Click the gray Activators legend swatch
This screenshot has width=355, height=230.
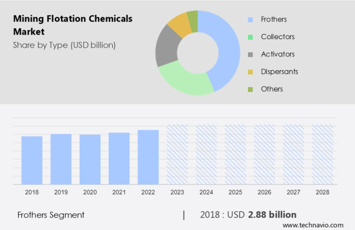click(x=250, y=54)
